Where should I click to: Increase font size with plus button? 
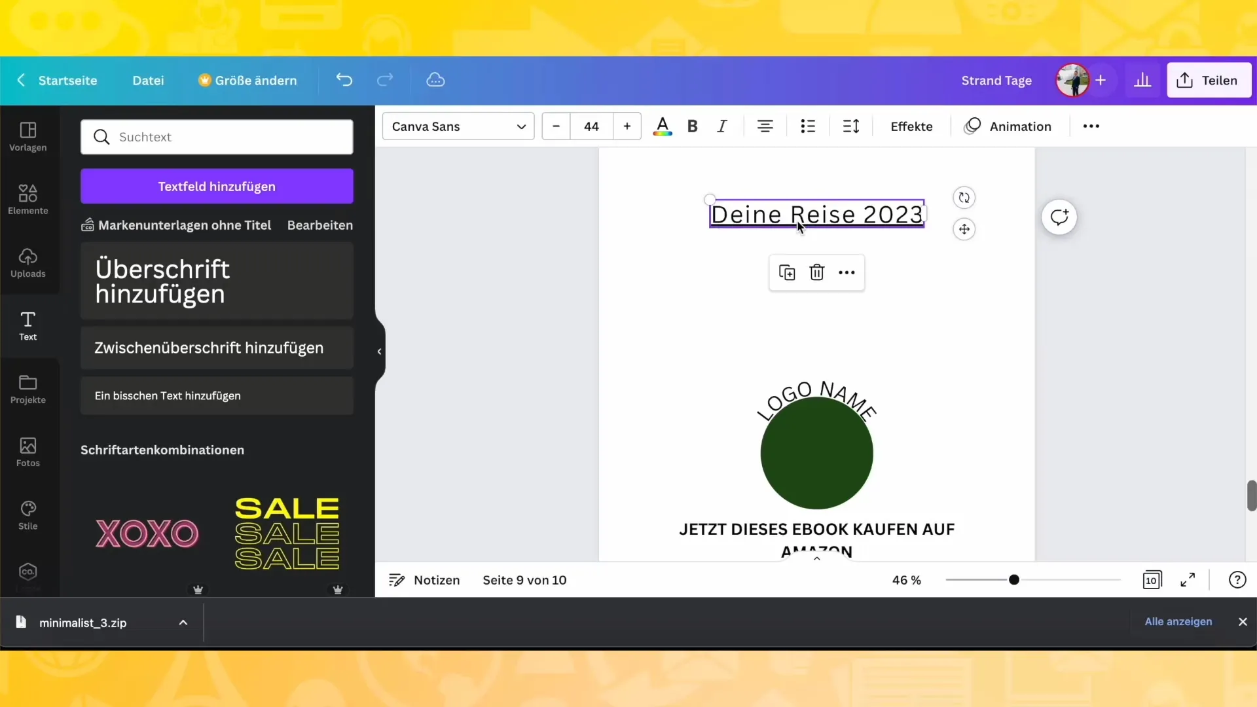click(x=627, y=126)
